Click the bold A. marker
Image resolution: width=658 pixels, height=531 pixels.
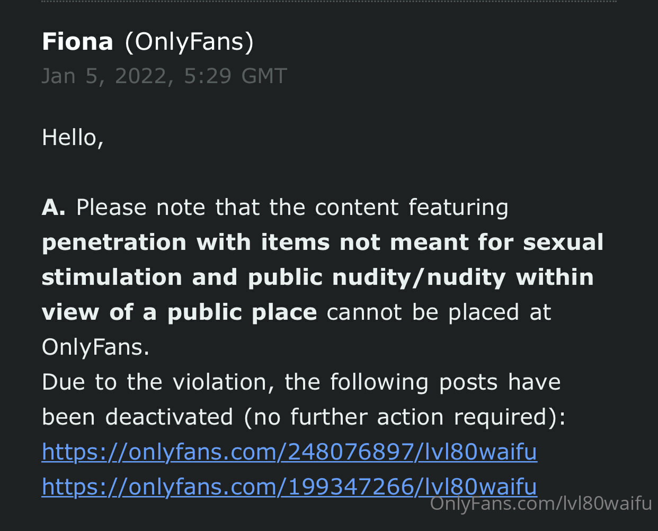(x=54, y=208)
